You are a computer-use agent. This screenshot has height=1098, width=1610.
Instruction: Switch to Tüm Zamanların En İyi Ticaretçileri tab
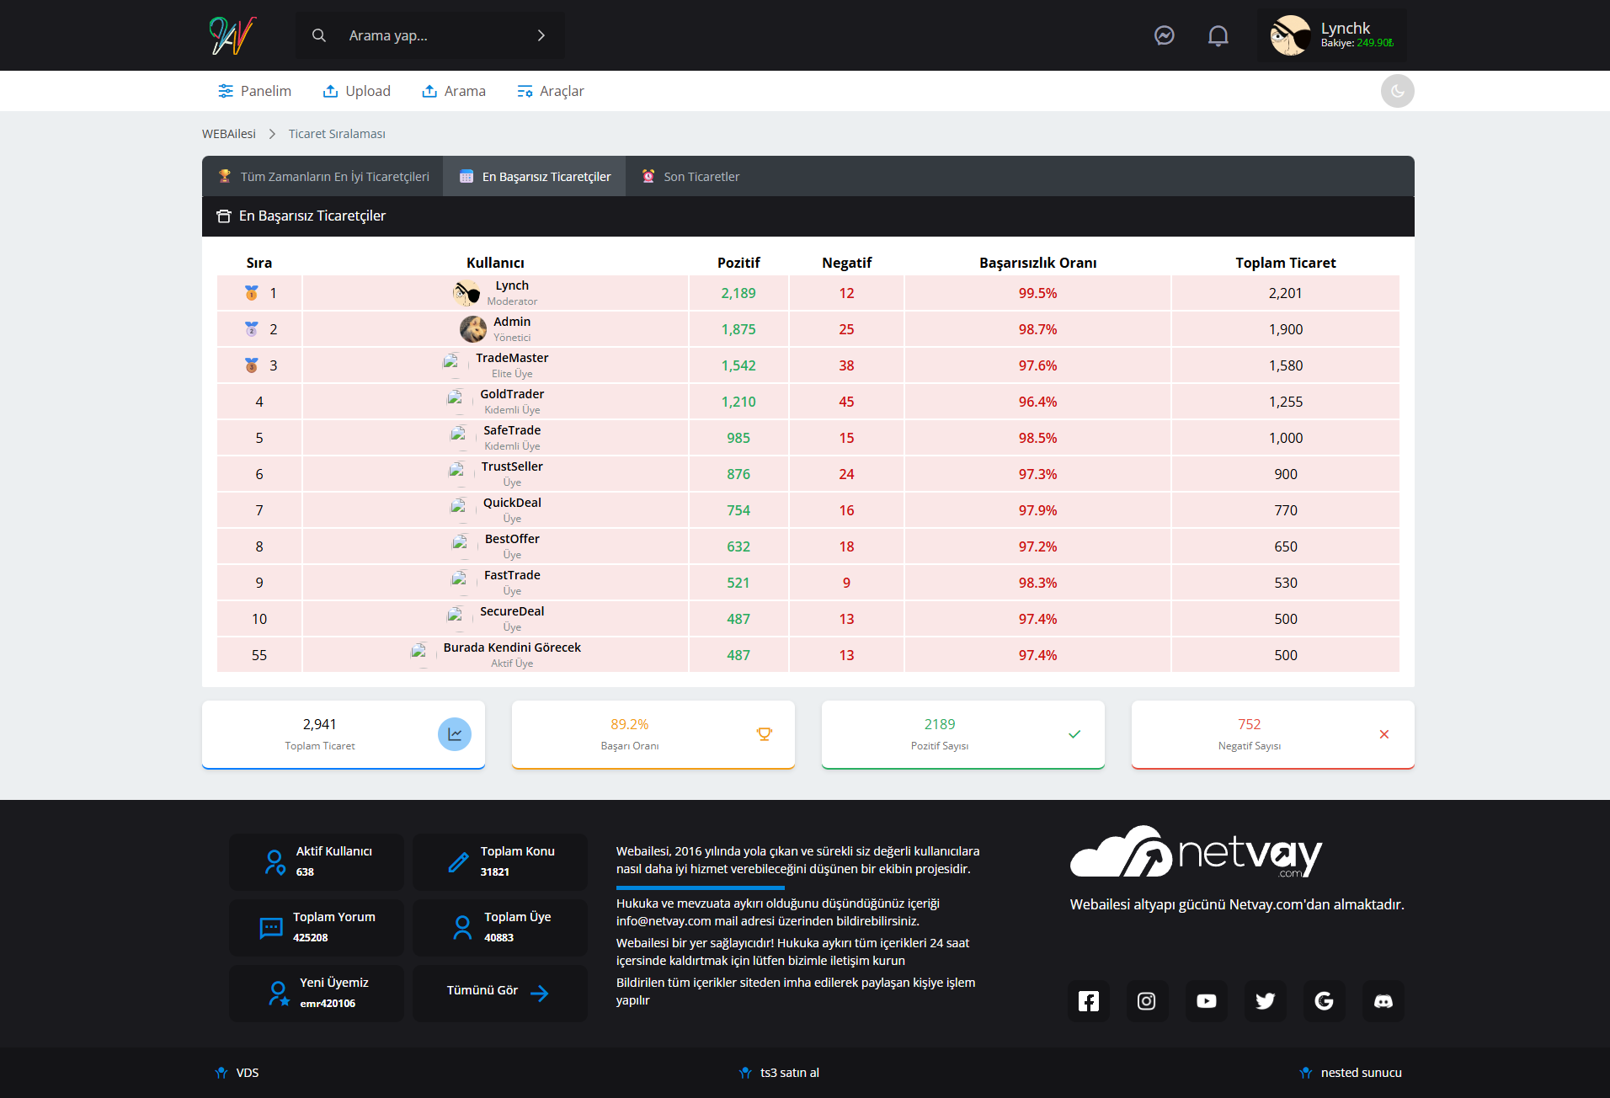[x=323, y=177]
